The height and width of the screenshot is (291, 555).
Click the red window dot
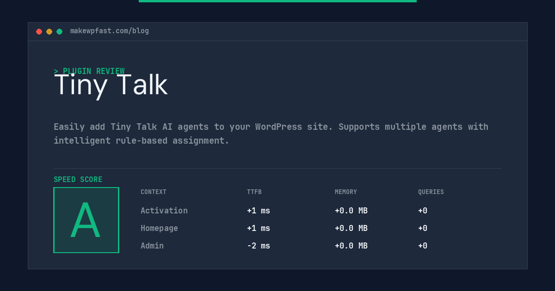click(x=39, y=31)
